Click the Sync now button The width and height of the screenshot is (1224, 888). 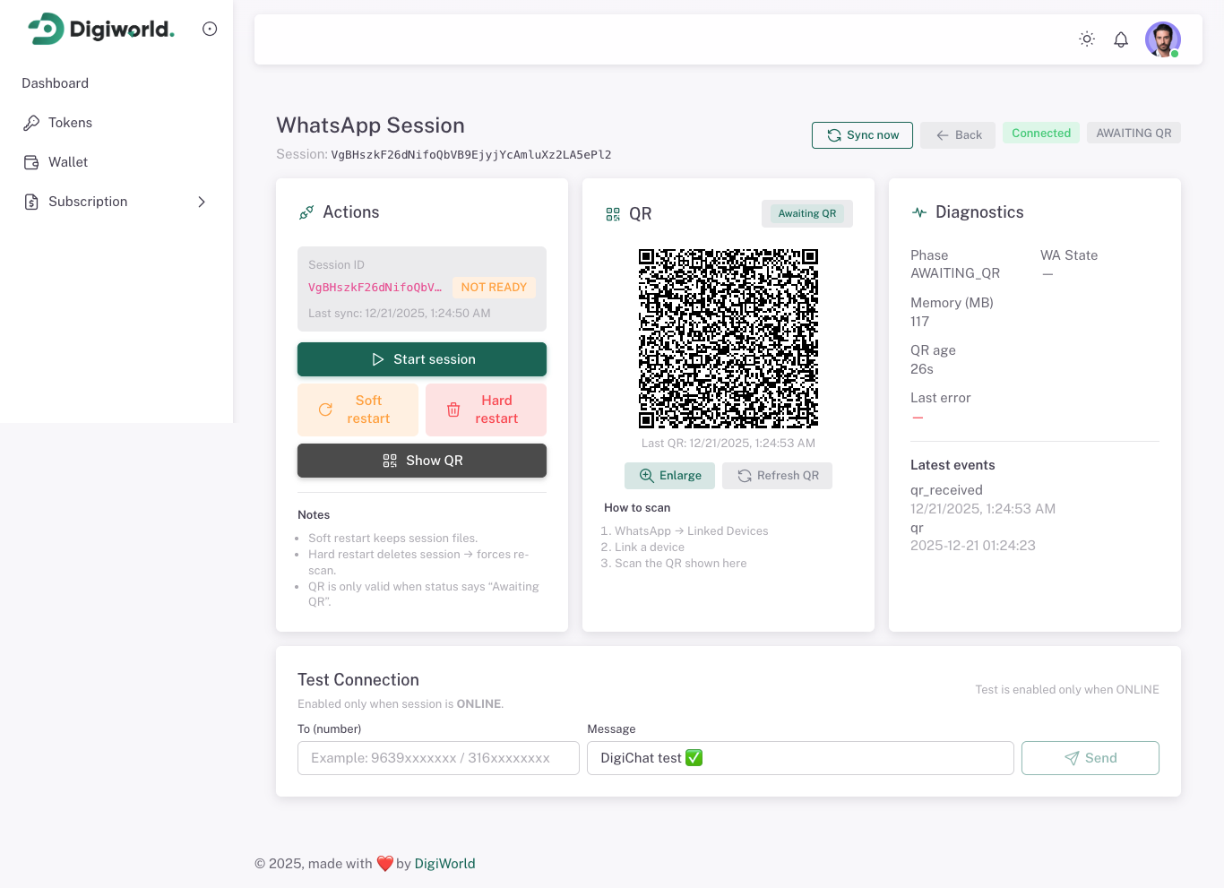862,135
